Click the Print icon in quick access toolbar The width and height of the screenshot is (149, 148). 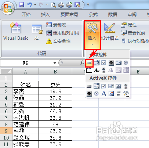click(61, 5)
